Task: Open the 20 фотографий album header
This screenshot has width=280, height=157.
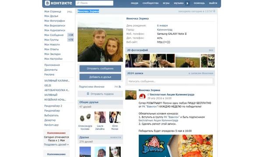Action: coord(170,50)
